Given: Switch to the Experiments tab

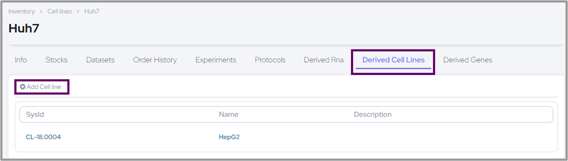Looking at the screenshot, I should point(216,60).
